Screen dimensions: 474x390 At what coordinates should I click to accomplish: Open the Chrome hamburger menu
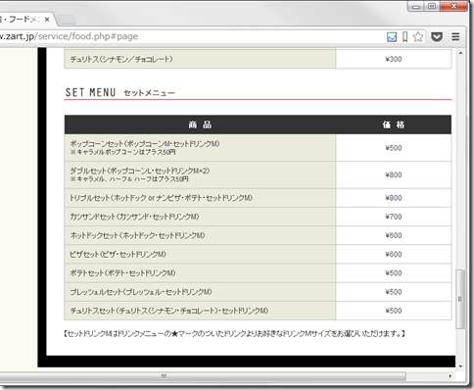point(455,36)
